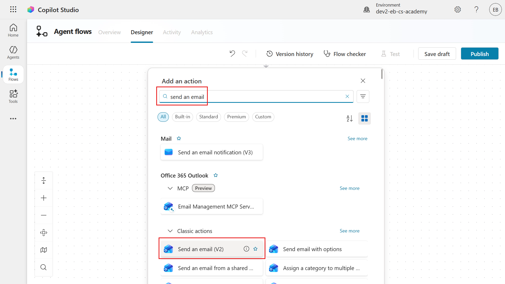
Task: Zoom out on the flow canvas
Action: click(x=44, y=215)
